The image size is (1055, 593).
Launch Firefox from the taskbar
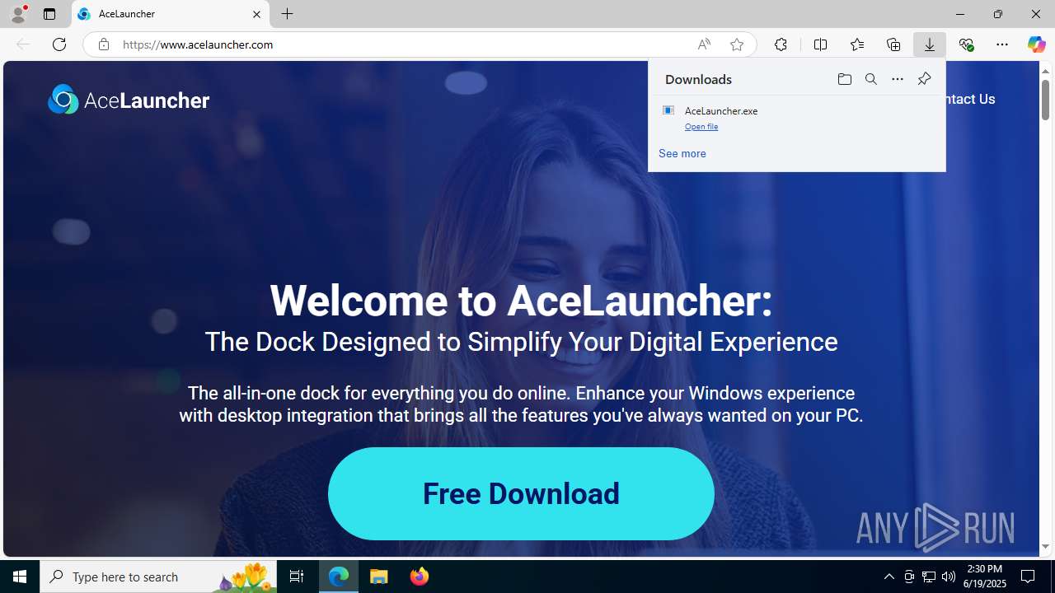click(420, 577)
